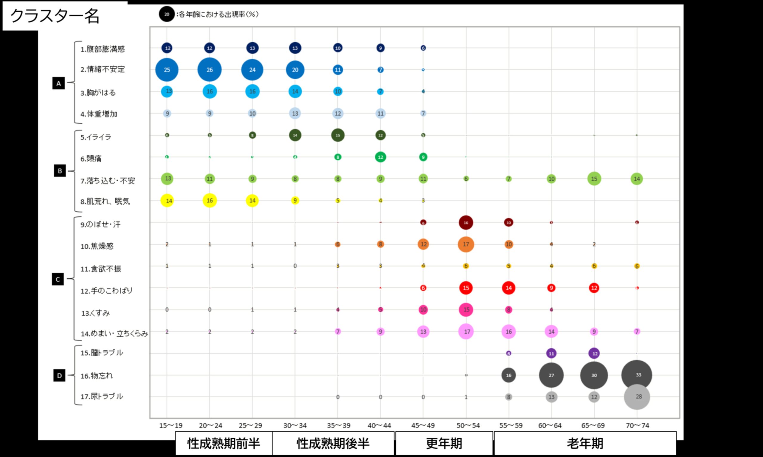Click the dark red bubble labeled 16
The width and height of the screenshot is (763, 457).
tap(466, 223)
